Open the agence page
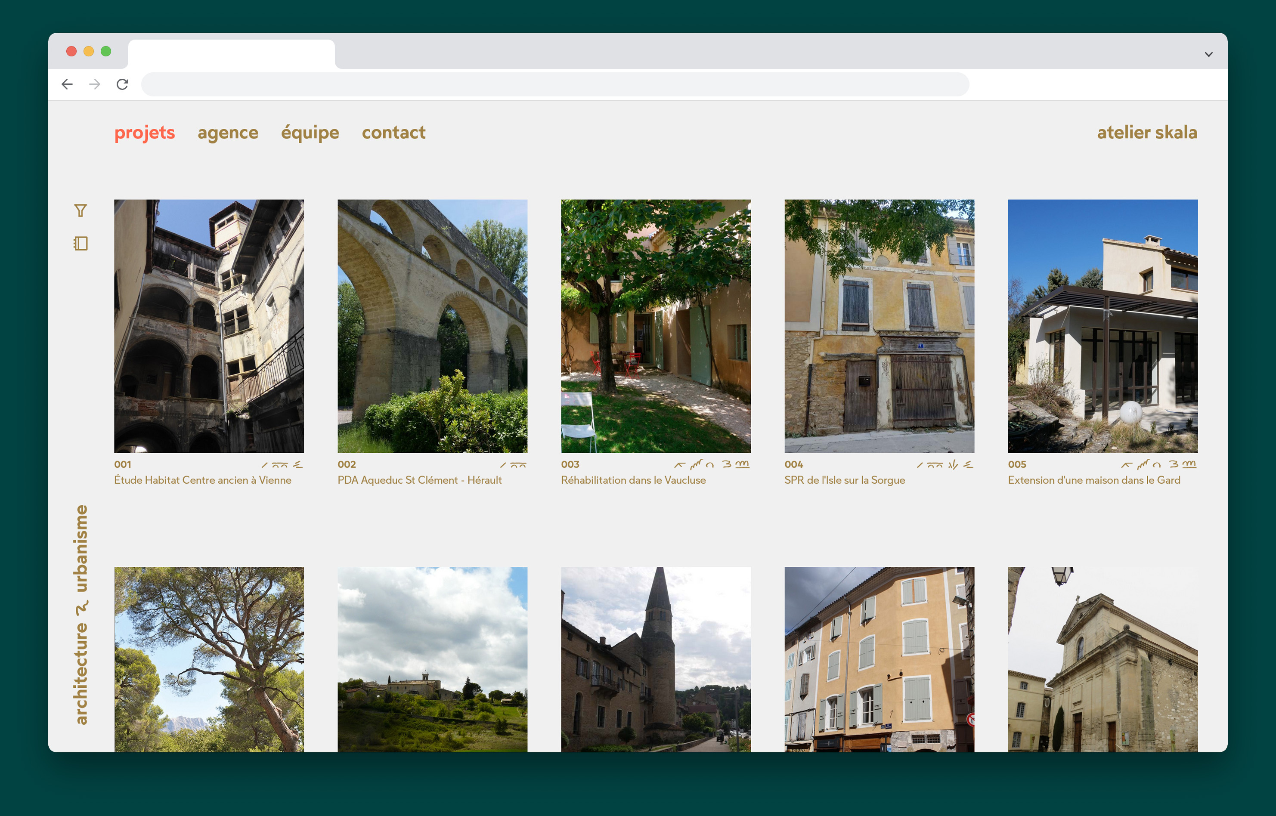This screenshot has width=1276, height=816. [228, 133]
